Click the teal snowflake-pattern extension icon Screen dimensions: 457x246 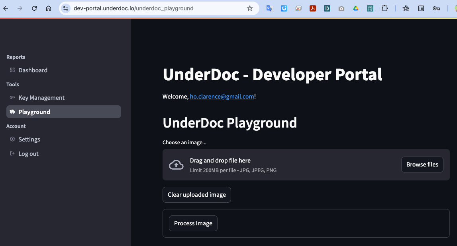370,8
